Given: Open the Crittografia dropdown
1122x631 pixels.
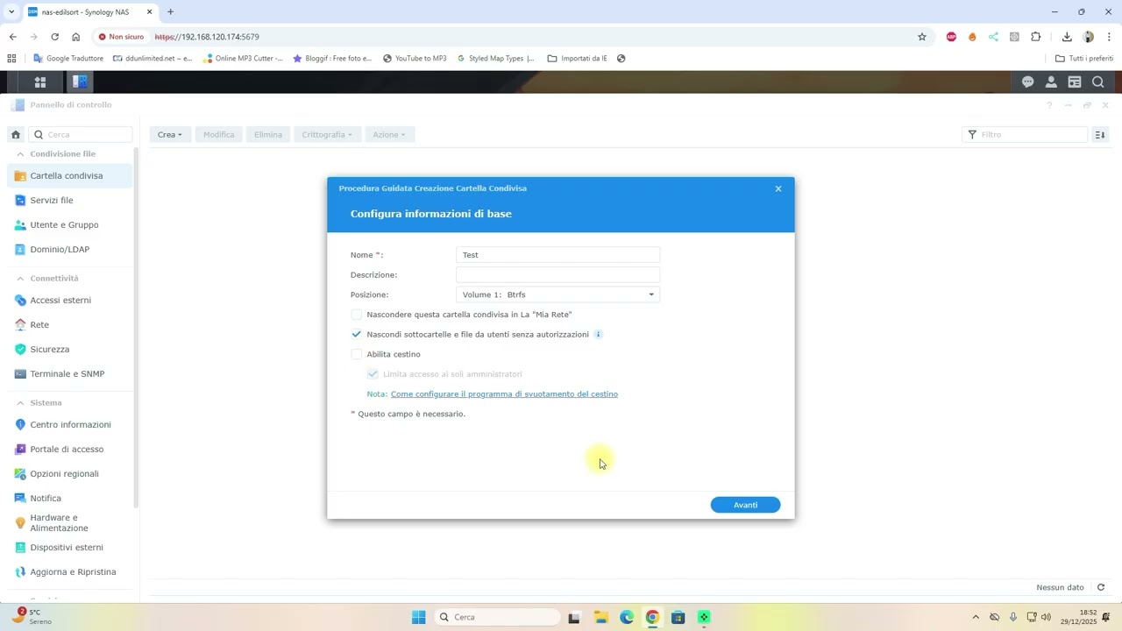Looking at the screenshot, I should pyautogui.click(x=327, y=135).
